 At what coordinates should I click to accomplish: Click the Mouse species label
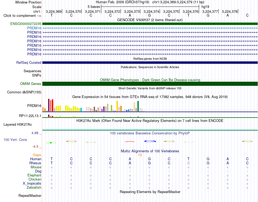[x=36, y=167]
